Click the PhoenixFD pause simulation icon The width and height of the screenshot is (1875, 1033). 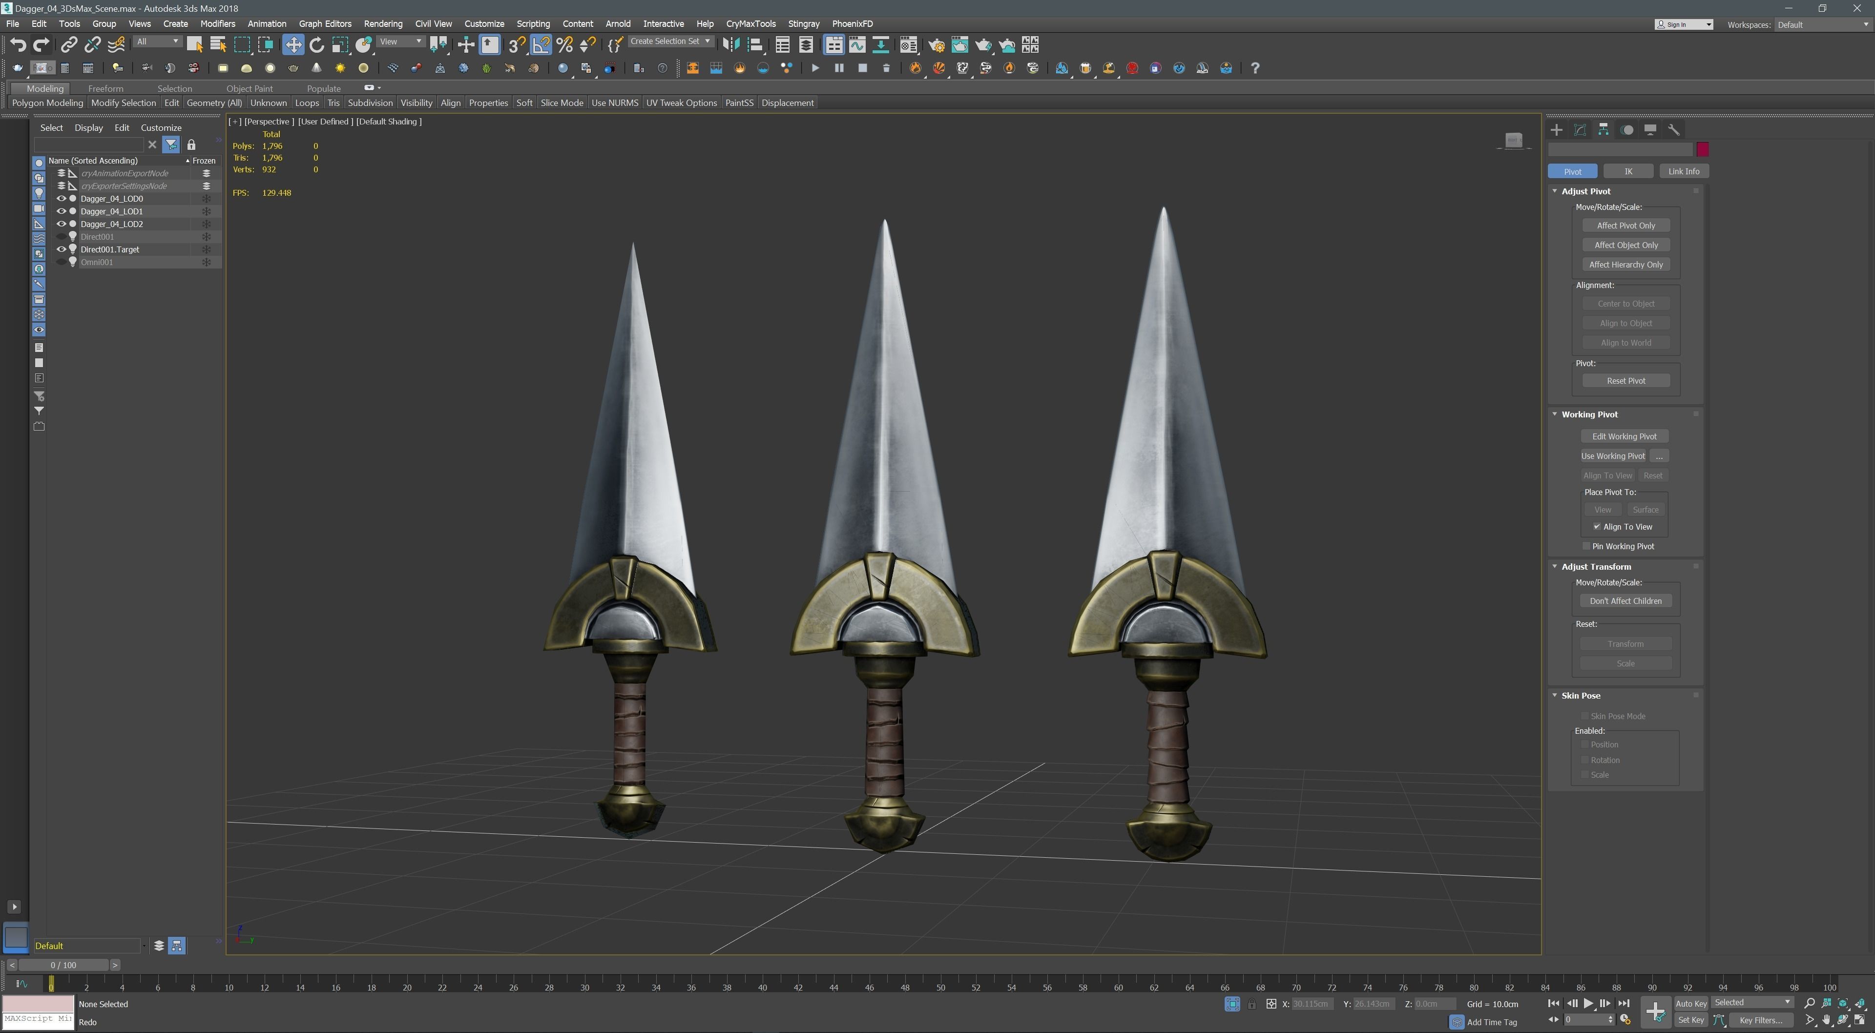(838, 68)
